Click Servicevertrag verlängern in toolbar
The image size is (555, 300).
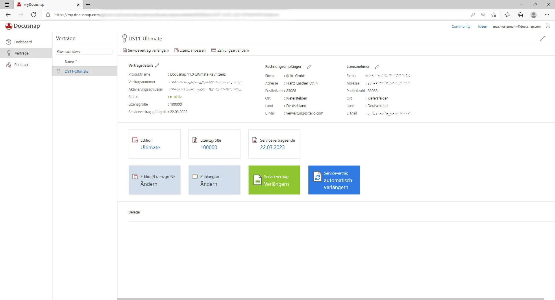click(x=146, y=50)
